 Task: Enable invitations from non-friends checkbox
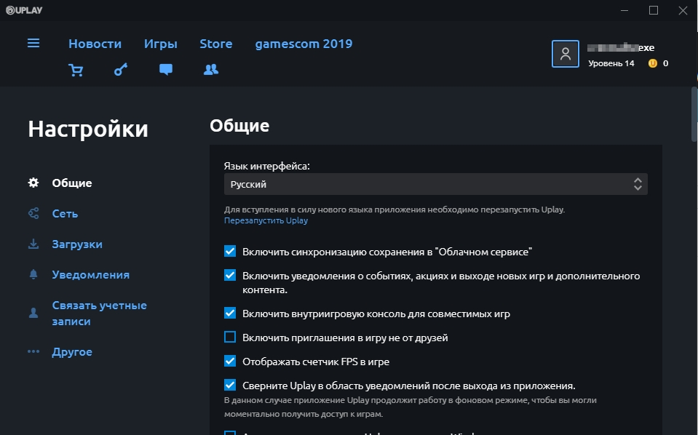click(230, 338)
